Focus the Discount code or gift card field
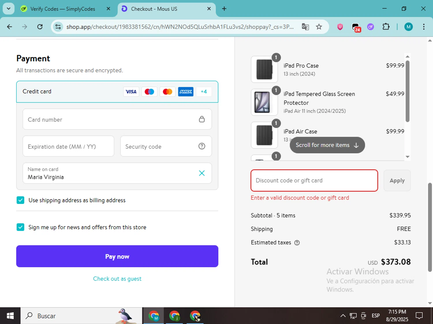 (314, 181)
